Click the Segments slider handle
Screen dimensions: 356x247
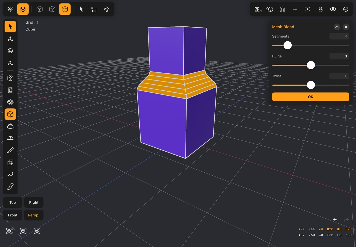tap(288, 45)
